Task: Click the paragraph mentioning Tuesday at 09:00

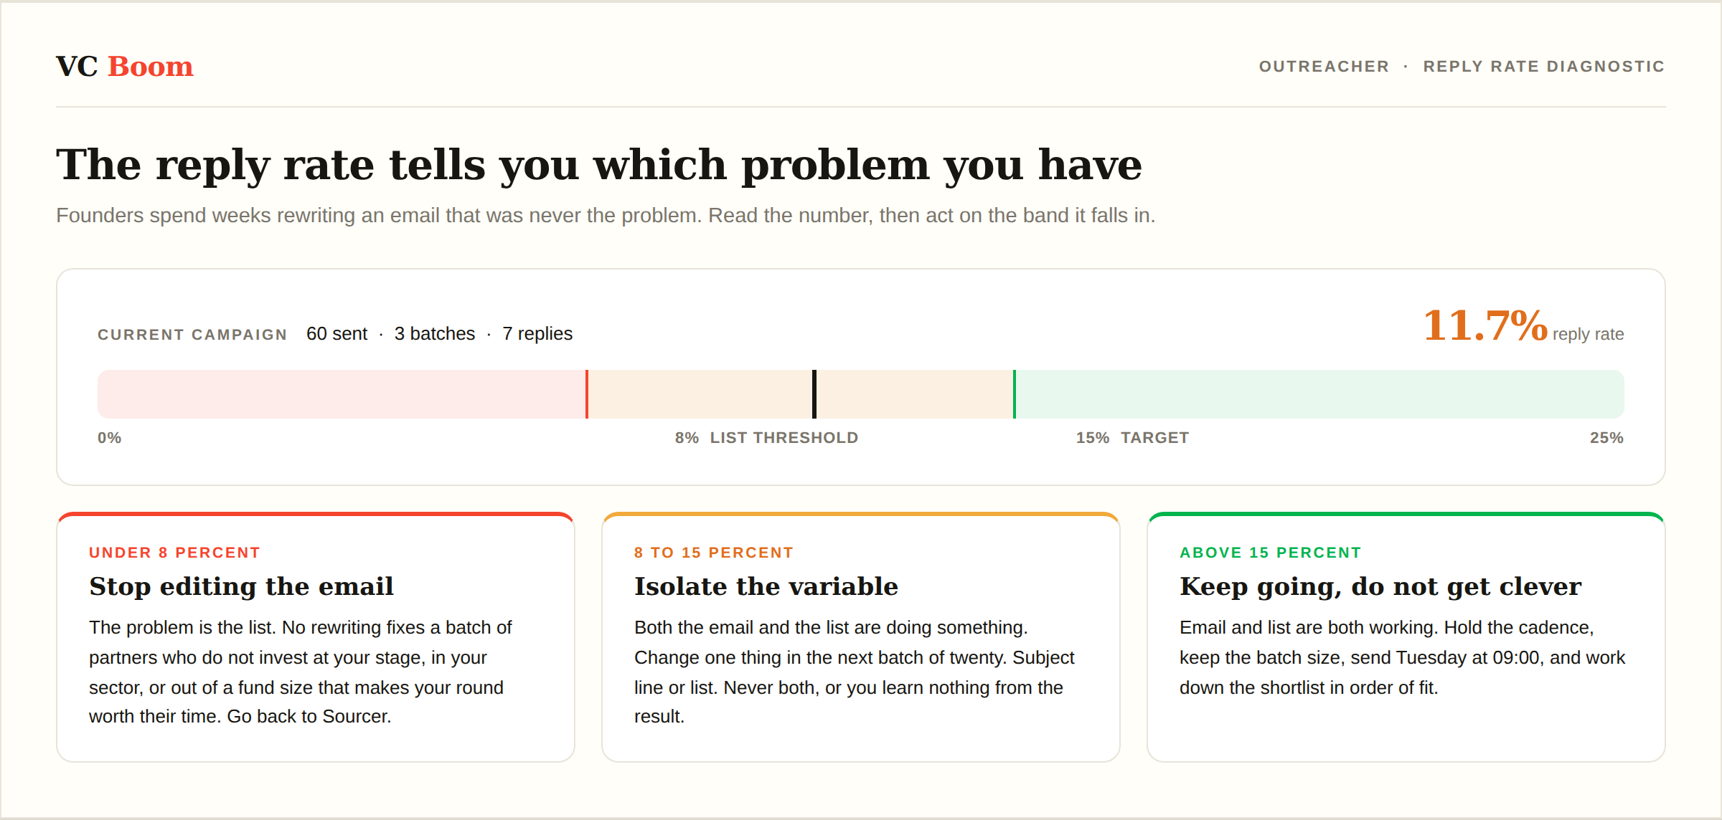Action: pyautogui.click(x=1403, y=657)
